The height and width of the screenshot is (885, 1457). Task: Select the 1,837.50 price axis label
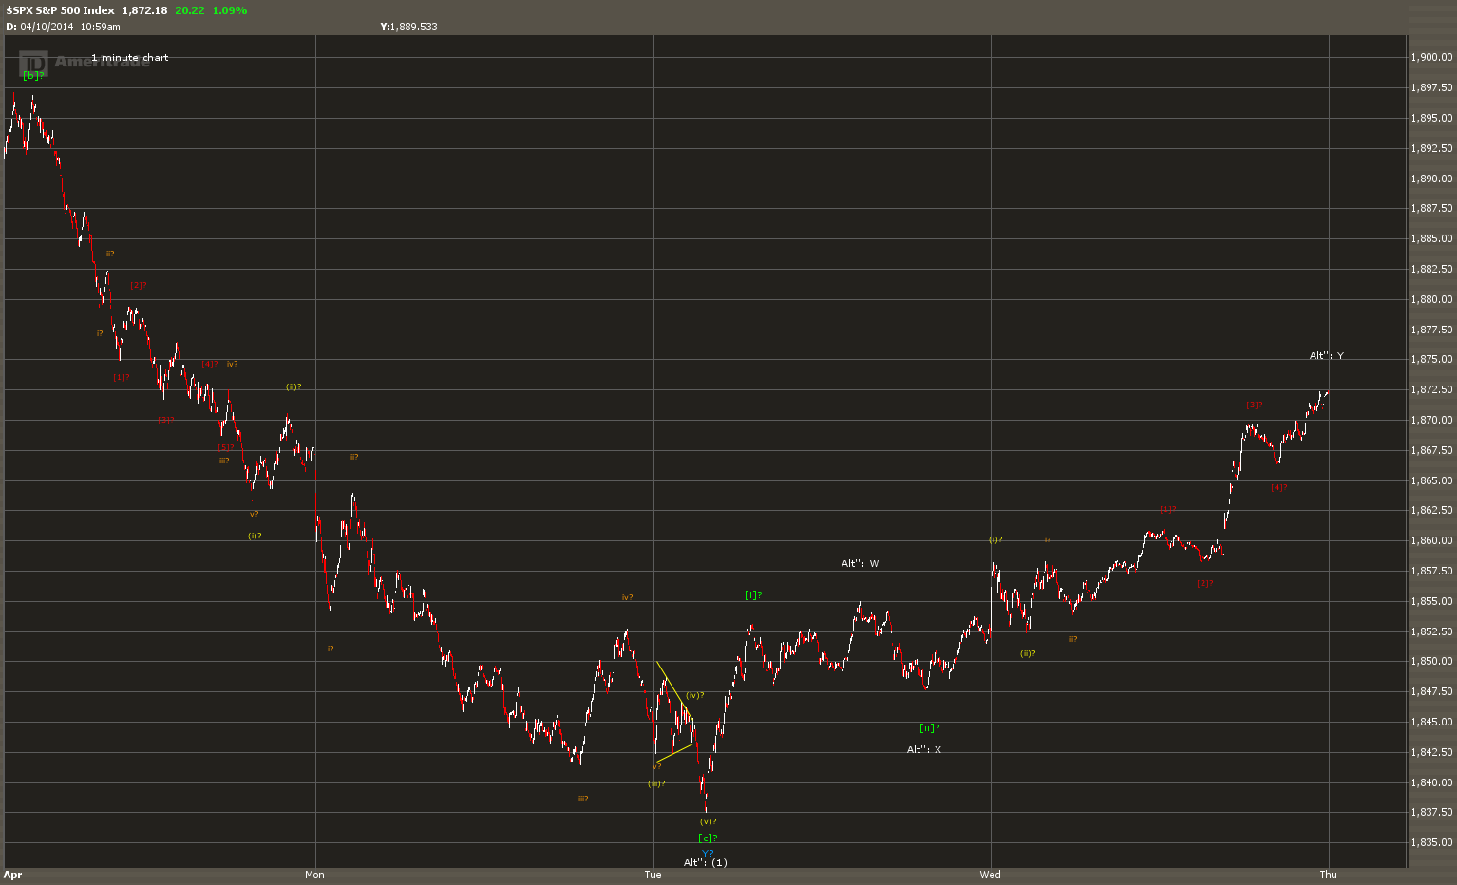1432,812
